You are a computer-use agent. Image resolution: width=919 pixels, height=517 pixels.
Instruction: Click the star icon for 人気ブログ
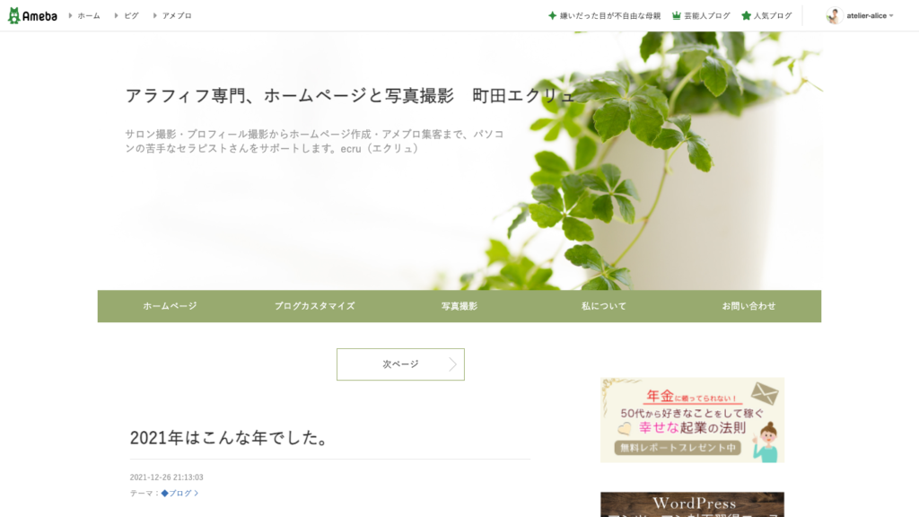point(746,16)
